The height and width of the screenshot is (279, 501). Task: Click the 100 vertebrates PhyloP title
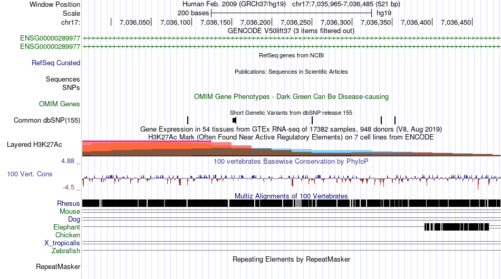point(291,161)
